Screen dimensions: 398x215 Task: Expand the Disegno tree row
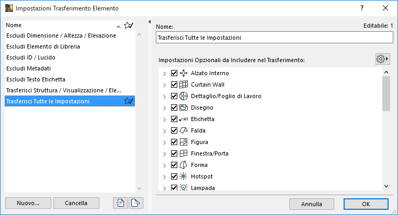point(165,107)
